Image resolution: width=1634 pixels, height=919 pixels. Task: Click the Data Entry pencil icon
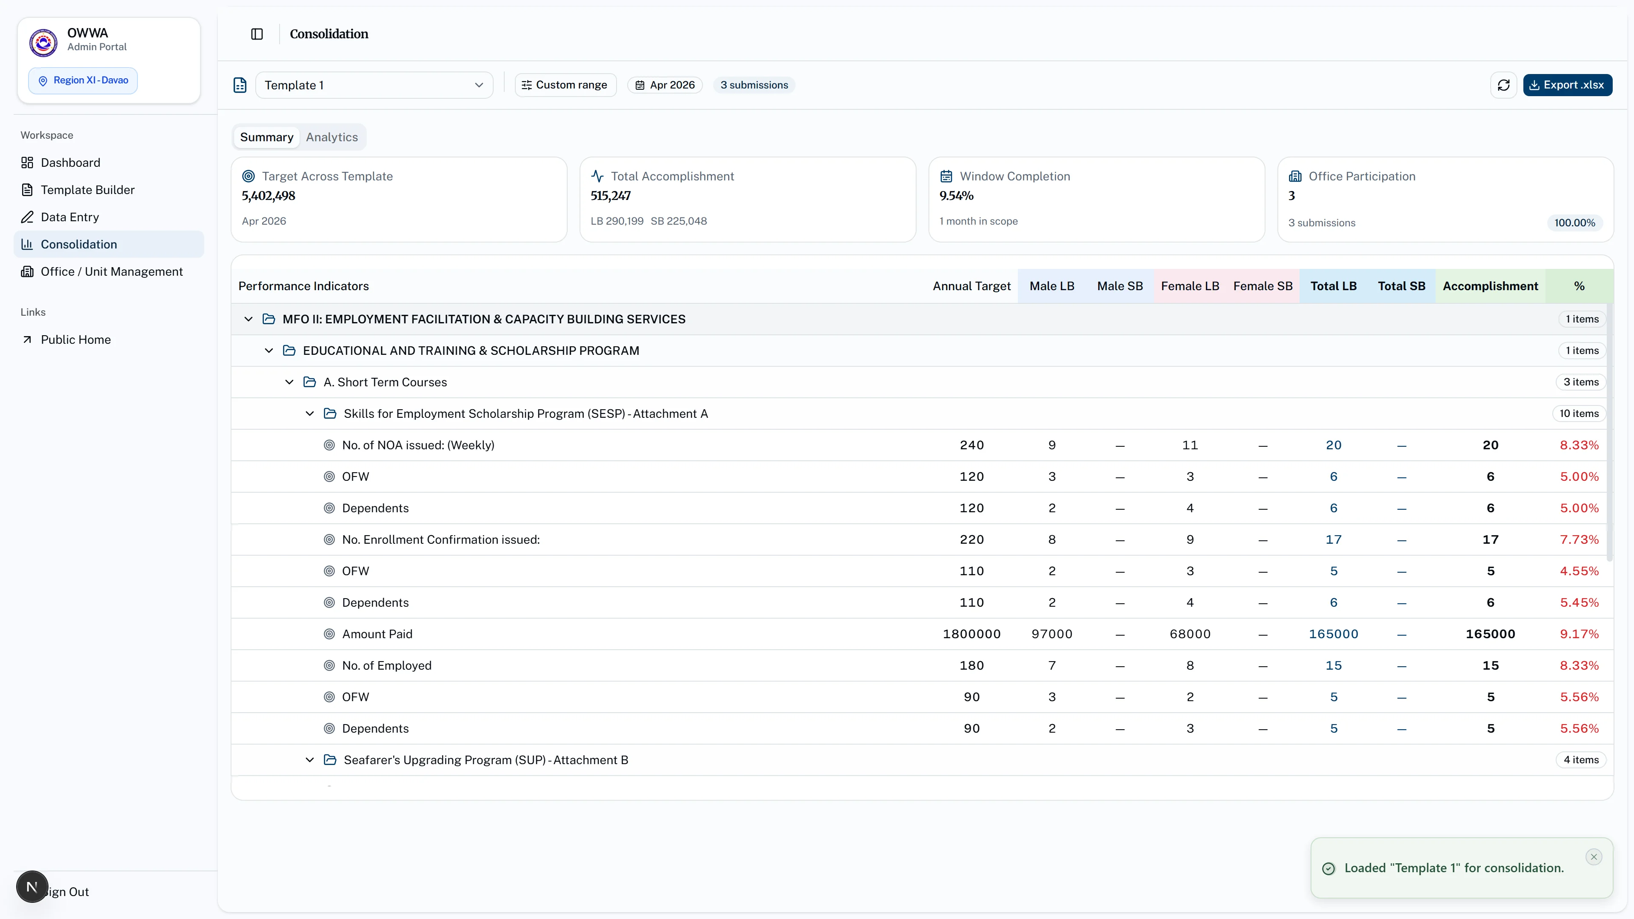pos(27,217)
